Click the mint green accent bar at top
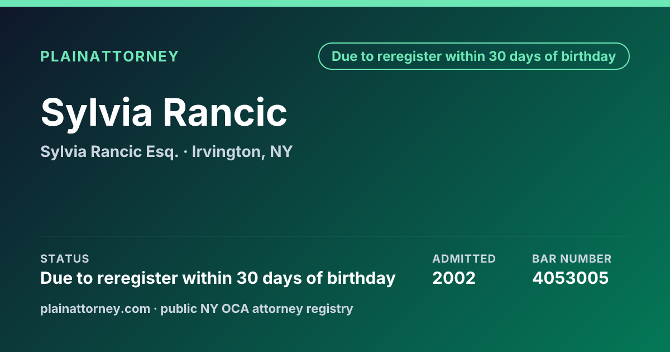 335,3
